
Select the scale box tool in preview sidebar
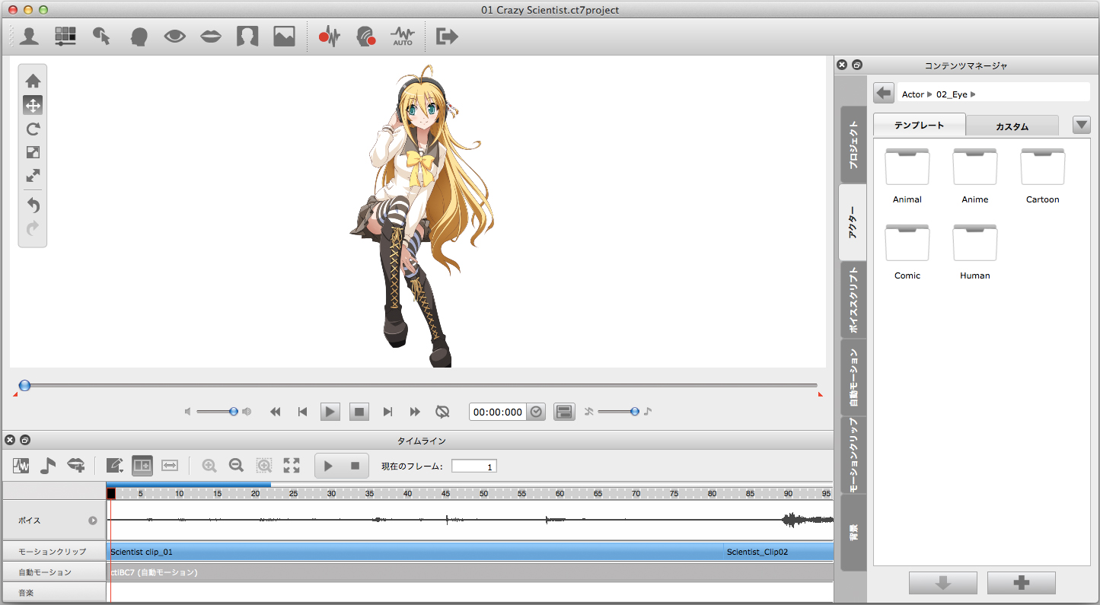click(33, 152)
